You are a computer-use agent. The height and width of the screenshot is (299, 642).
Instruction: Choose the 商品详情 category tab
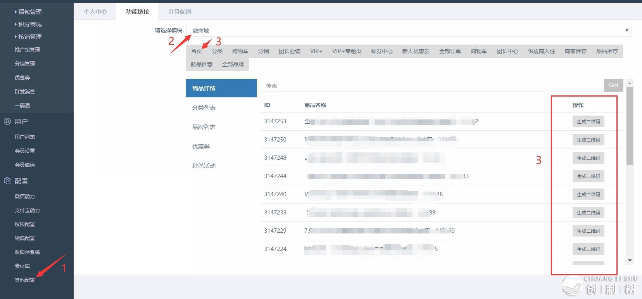pos(221,88)
